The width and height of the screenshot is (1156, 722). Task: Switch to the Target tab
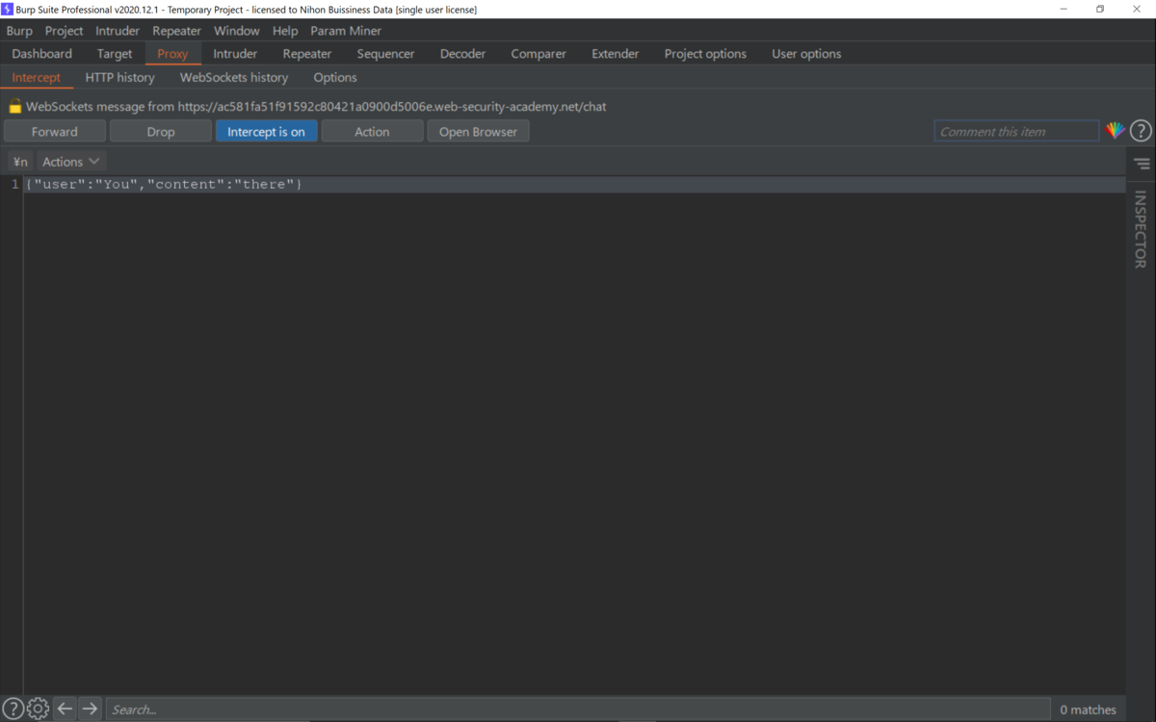pyautogui.click(x=115, y=54)
